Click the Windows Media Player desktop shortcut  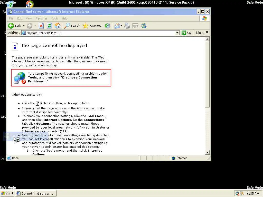pyautogui.click(x=30, y=4)
